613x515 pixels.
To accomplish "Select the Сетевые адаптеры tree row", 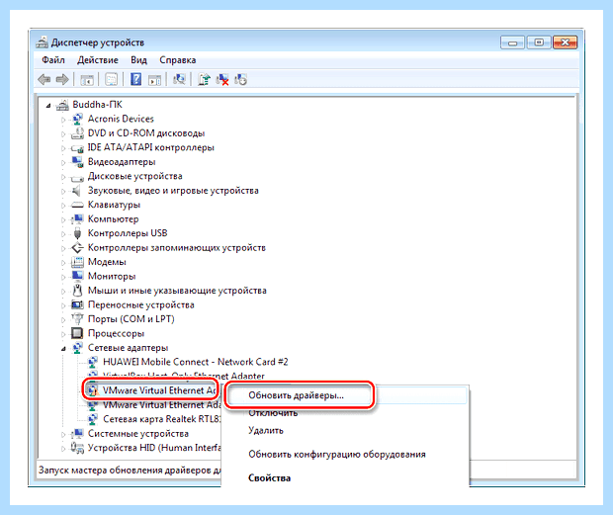I will tap(128, 348).
